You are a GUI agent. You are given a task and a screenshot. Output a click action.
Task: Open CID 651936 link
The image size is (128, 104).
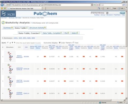(x=26, y=57)
